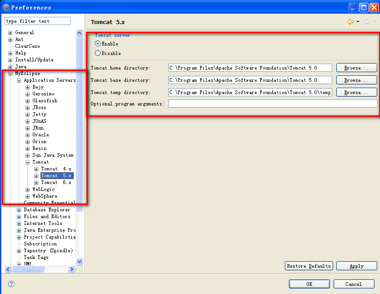The height and width of the screenshot is (294, 380).
Task: Expand the Geronimo server node
Action: [x=28, y=94]
